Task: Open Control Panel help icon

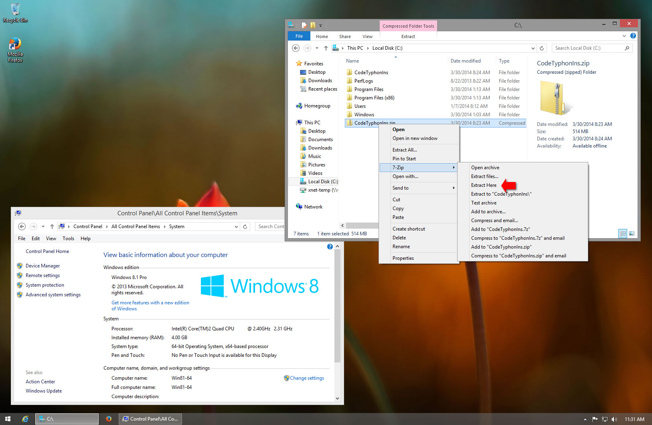Action: pos(330,247)
